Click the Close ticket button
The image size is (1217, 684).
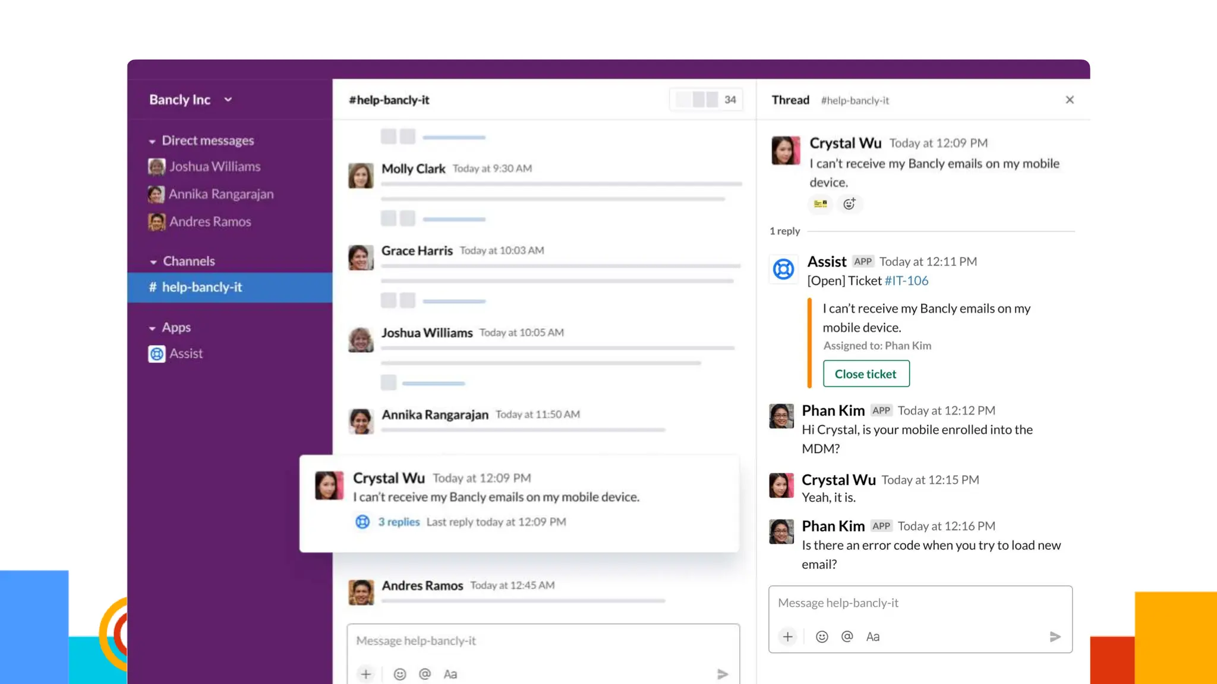click(x=866, y=374)
